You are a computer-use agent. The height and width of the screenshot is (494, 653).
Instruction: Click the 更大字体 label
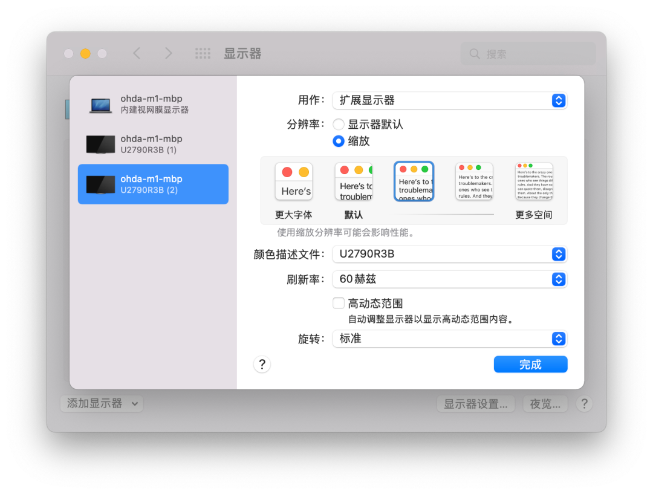(x=294, y=215)
